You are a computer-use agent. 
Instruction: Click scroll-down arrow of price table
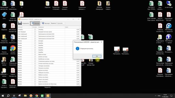(x=80, y=85)
